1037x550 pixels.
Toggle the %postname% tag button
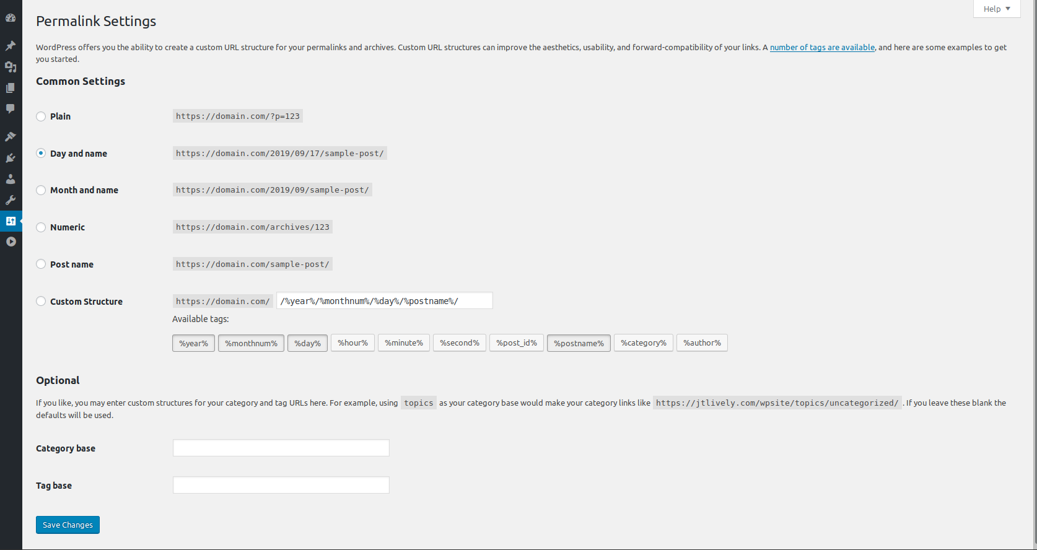[x=579, y=343]
